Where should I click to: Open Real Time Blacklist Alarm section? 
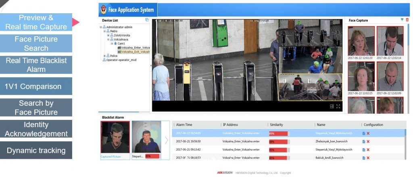pyautogui.click(x=36, y=65)
